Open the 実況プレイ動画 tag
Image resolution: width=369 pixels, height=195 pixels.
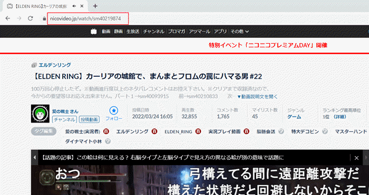[225, 131]
